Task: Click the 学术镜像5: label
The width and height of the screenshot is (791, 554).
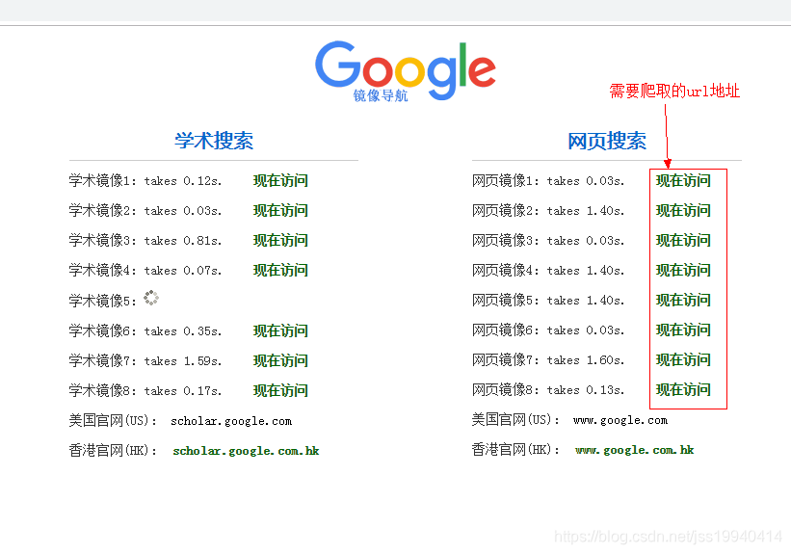Action: click(102, 301)
